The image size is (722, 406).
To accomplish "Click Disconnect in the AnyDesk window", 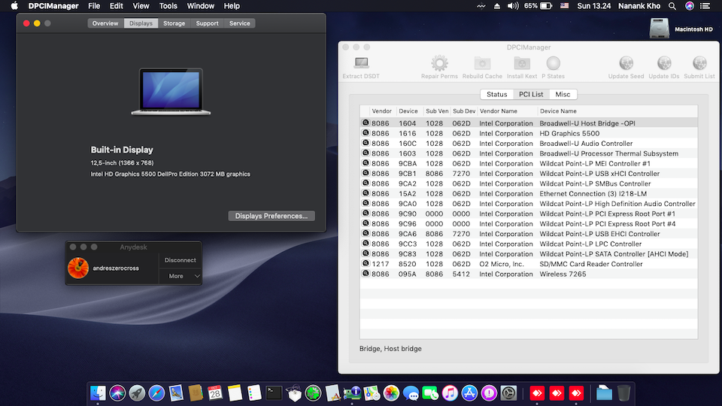I will (180, 260).
